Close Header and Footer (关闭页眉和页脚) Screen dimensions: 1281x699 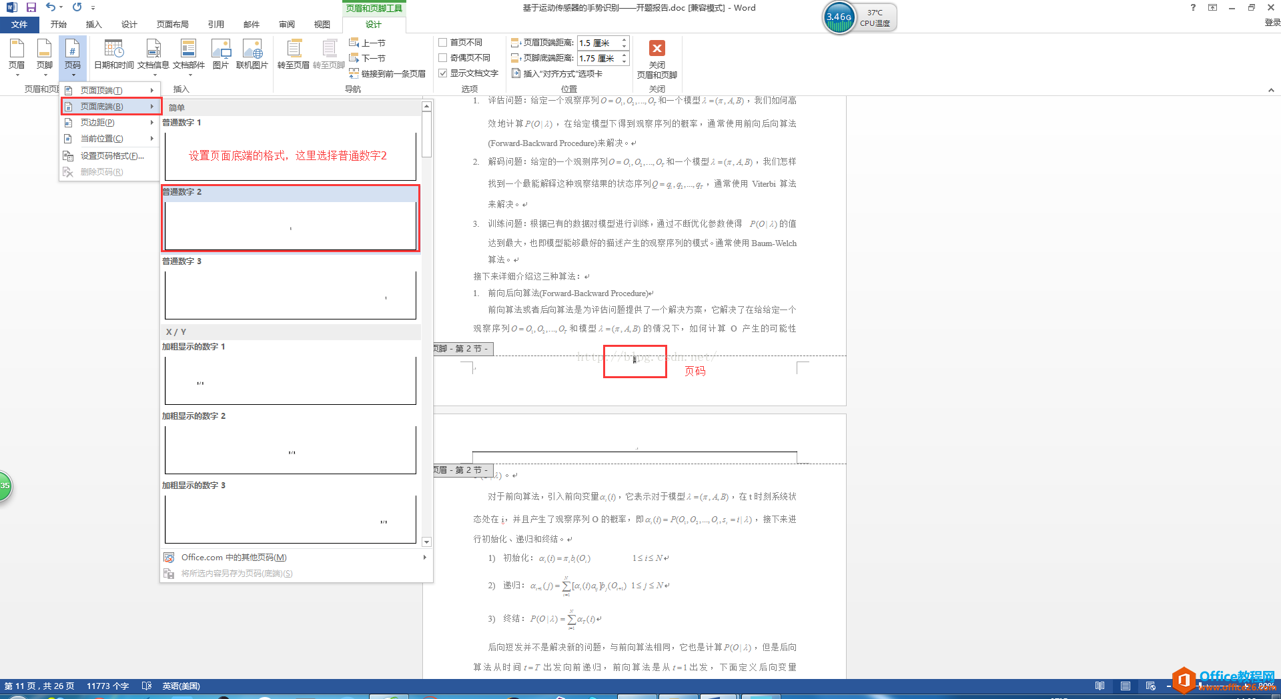click(657, 59)
